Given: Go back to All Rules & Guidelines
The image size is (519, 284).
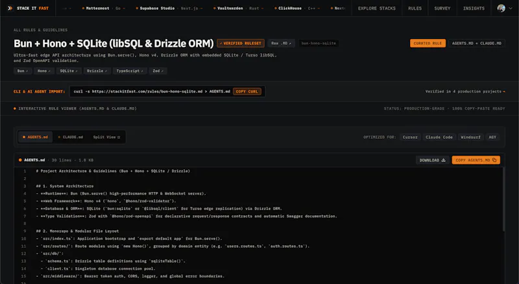Looking at the screenshot, I should coord(40,30).
